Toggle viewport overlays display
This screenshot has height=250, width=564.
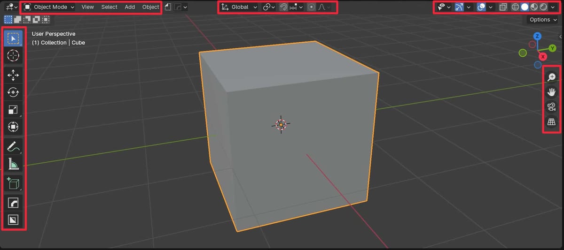click(481, 7)
